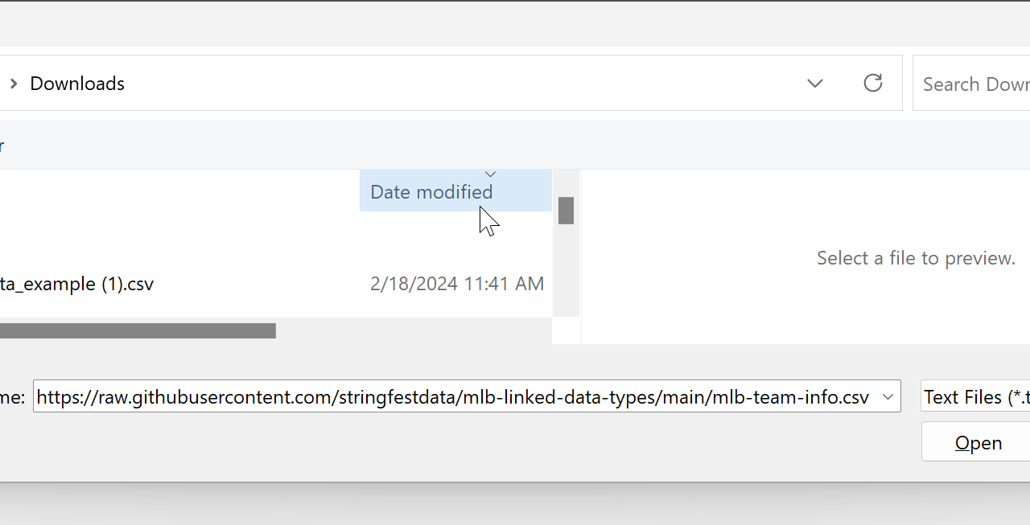Click the horizontal scrollbar thumb under file list
Viewport: 1030px width, 525px height.
coord(137,330)
